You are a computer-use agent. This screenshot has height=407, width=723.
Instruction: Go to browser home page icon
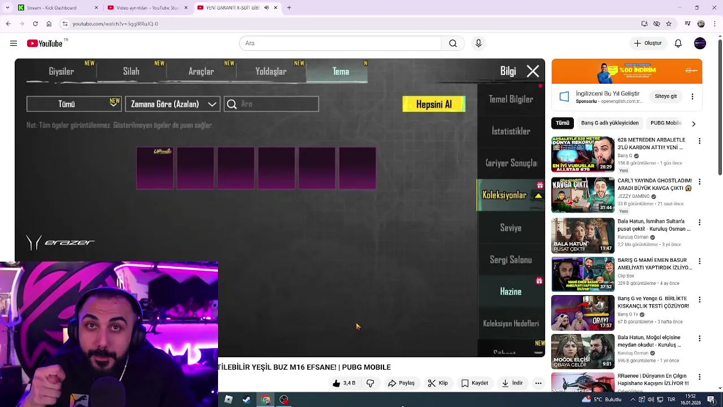49,24
